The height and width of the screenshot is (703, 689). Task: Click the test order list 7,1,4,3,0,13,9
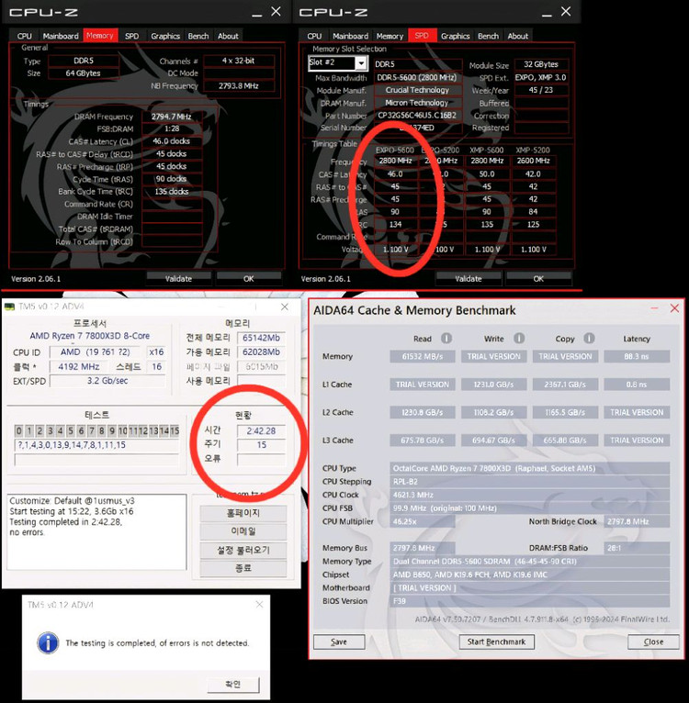96,445
